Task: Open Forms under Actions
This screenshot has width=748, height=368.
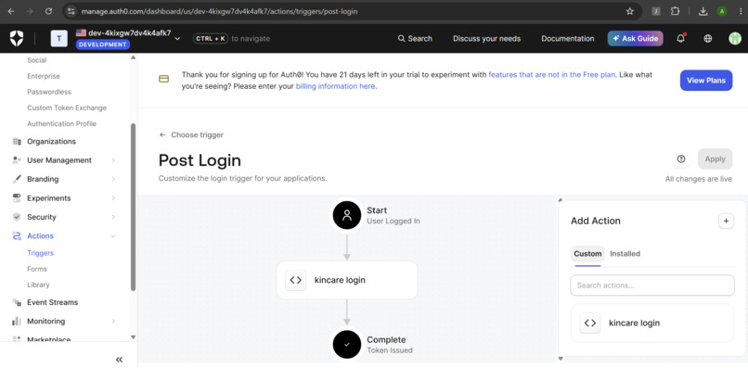Action: [x=37, y=269]
